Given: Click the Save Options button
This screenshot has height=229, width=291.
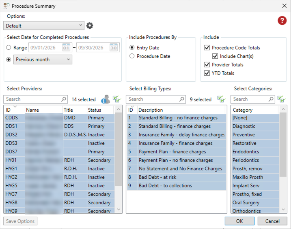Looking at the screenshot, I should pos(20,221).
